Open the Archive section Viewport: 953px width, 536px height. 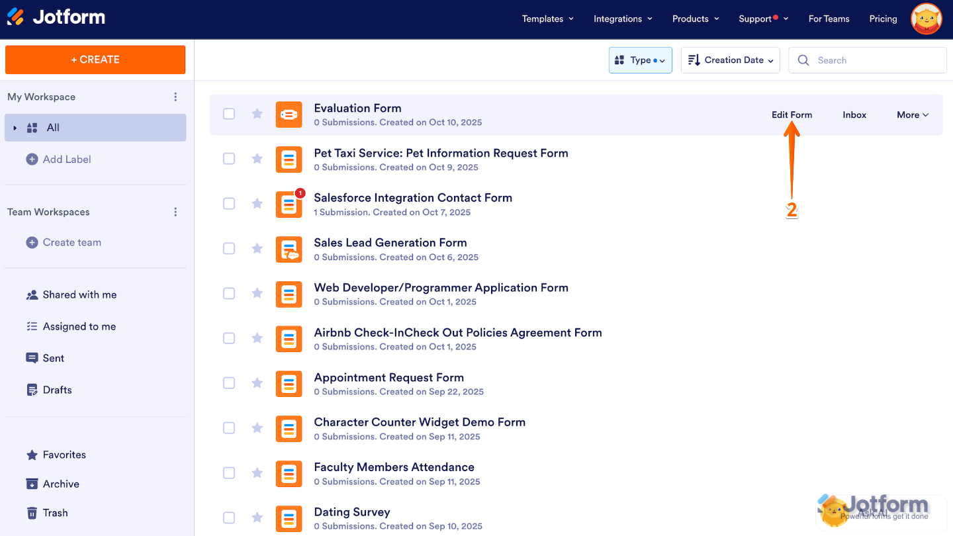pos(61,484)
